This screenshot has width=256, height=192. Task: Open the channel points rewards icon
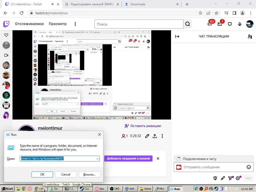tap(230, 178)
